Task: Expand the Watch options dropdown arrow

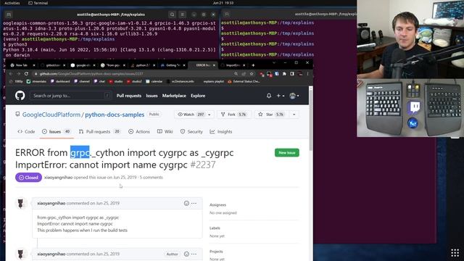Action: click(x=210, y=115)
